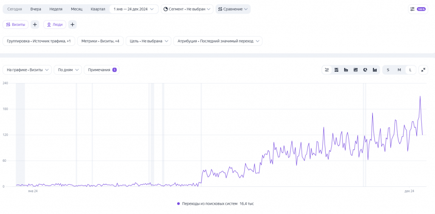Toggle the Переходы из поисковых систем legend series
This screenshot has width=435, height=214.
[215, 204]
